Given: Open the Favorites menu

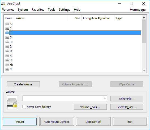Looking at the screenshot, I should (x=38, y=10).
